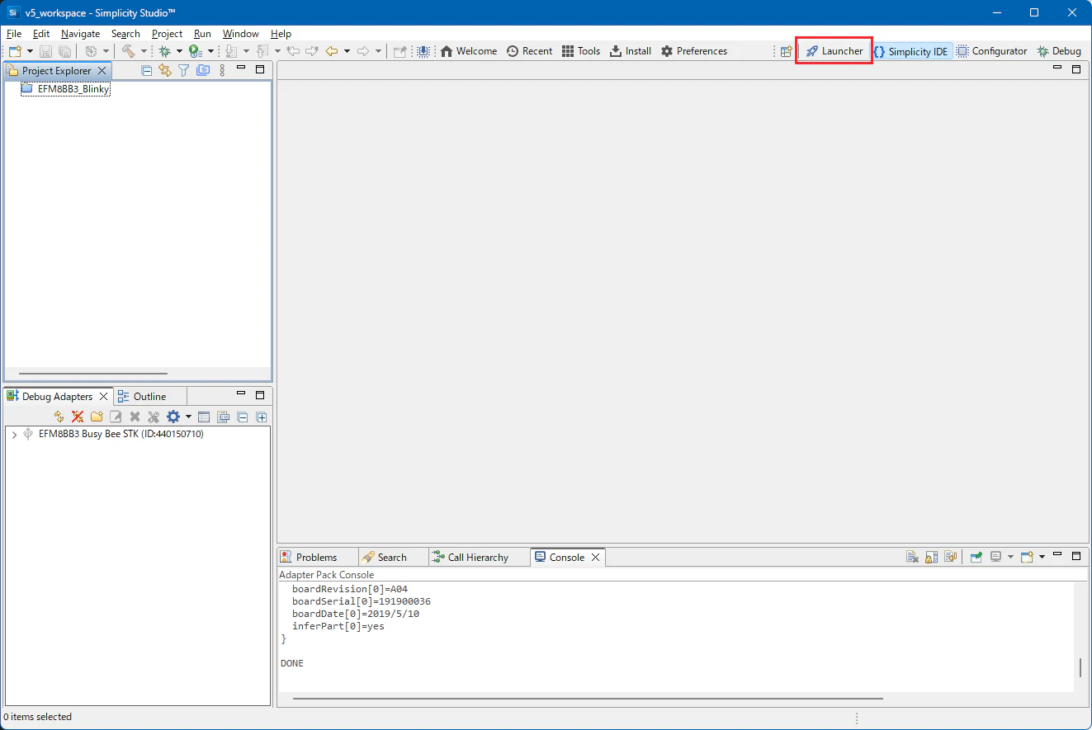The height and width of the screenshot is (730, 1092).
Task: Open Preferences
Action: (x=694, y=51)
